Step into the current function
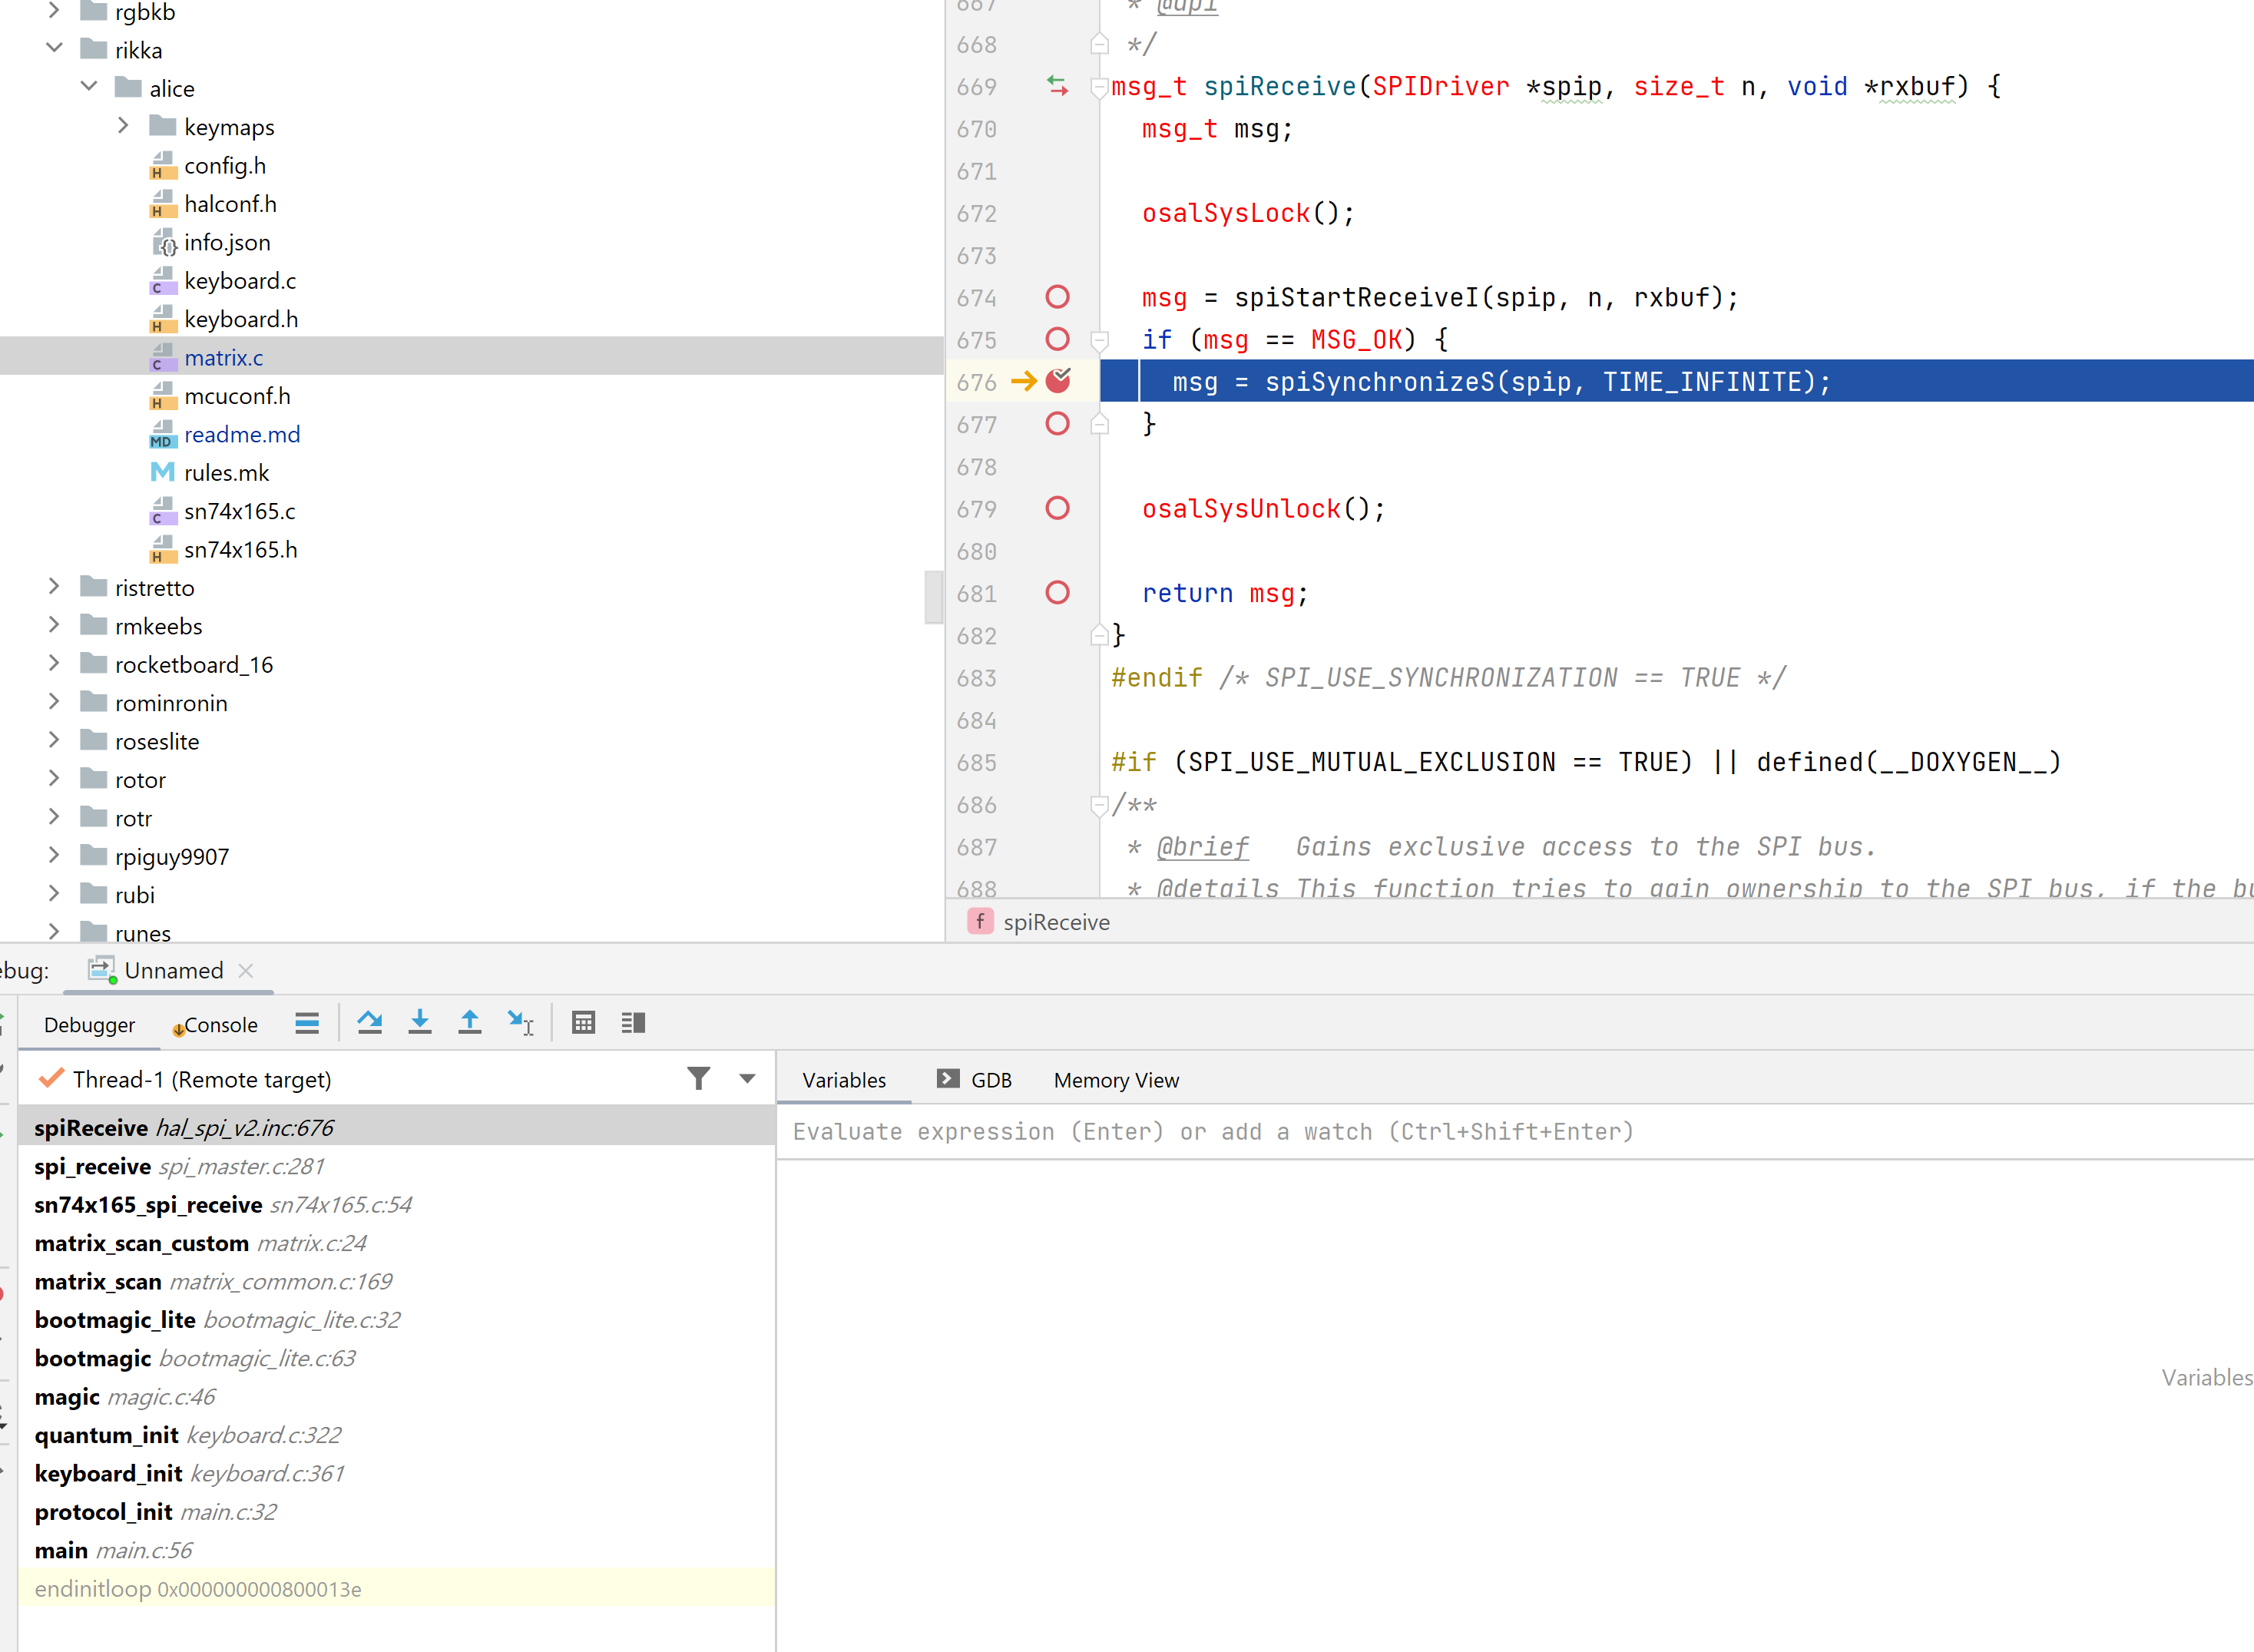The height and width of the screenshot is (1652, 2254). (x=420, y=1022)
